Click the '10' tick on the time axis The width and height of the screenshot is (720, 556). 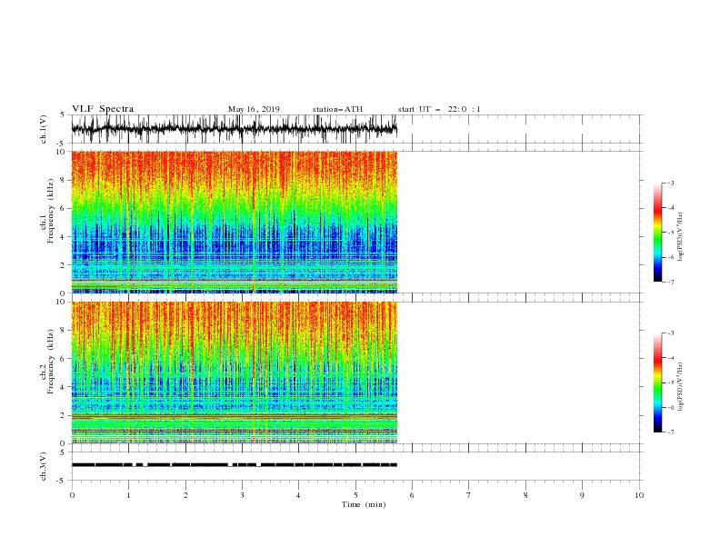click(639, 495)
